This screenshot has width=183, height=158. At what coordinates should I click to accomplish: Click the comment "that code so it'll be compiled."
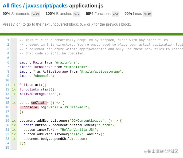tap(52, 54)
